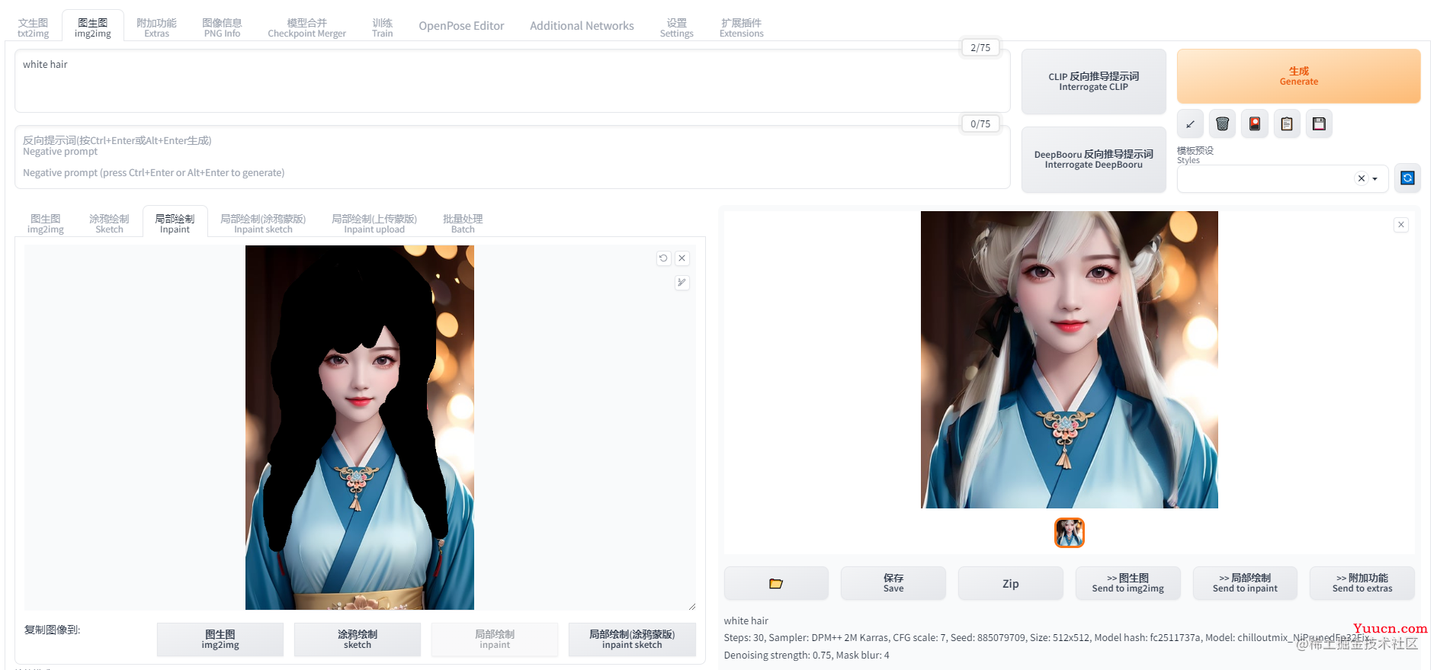Open the Additional Networks tab
This screenshot has height=670, width=1437.
click(x=582, y=26)
